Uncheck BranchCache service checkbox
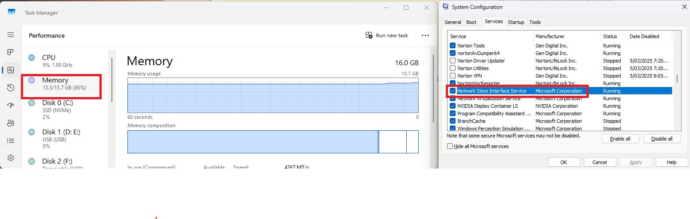 [x=453, y=121]
